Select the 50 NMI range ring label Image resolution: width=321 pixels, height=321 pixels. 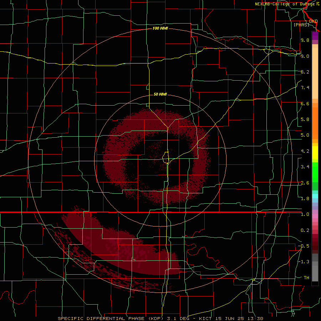point(160,94)
